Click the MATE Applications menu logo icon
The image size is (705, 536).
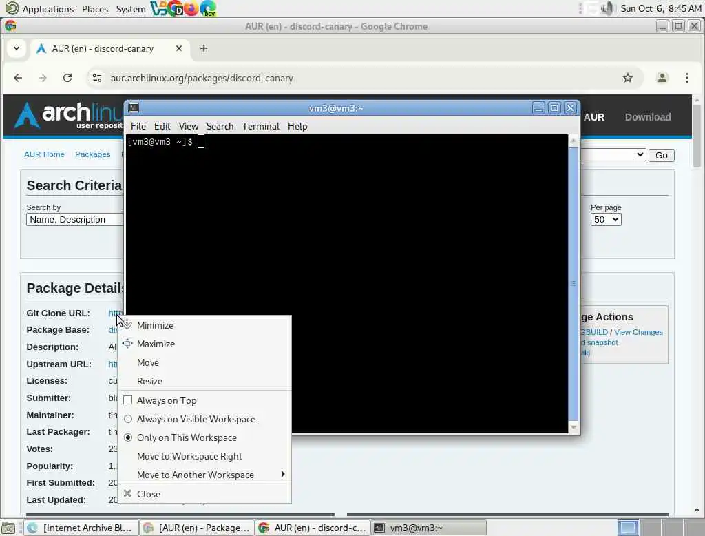(12, 8)
